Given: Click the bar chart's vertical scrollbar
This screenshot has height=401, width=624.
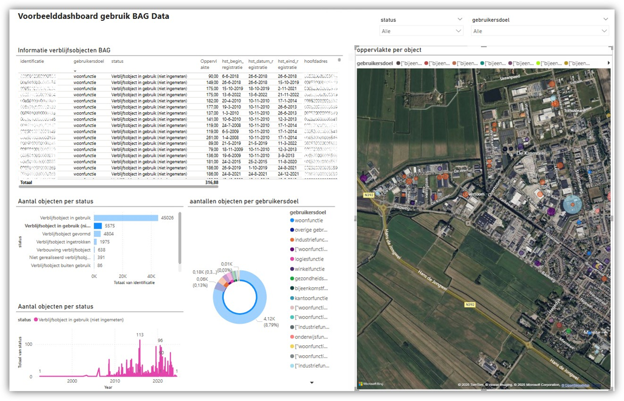Looking at the screenshot, I should (180, 239).
